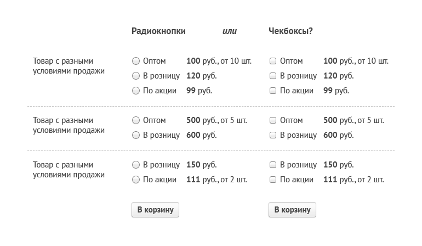Choose the В розницу 120 руб. radio option

(136, 76)
